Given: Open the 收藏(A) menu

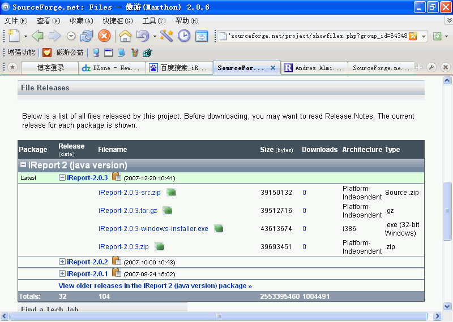Looking at the screenshot, I should coord(82,21).
